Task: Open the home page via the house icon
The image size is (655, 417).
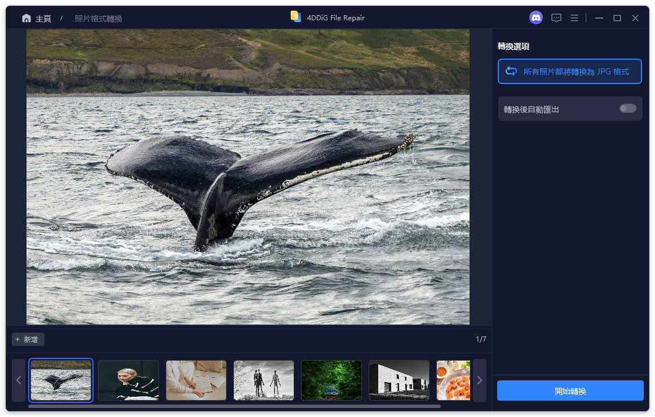Action: tap(26, 17)
